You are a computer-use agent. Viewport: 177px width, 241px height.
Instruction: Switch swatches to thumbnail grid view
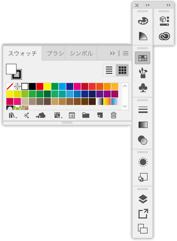pyautogui.click(x=122, y=70)
